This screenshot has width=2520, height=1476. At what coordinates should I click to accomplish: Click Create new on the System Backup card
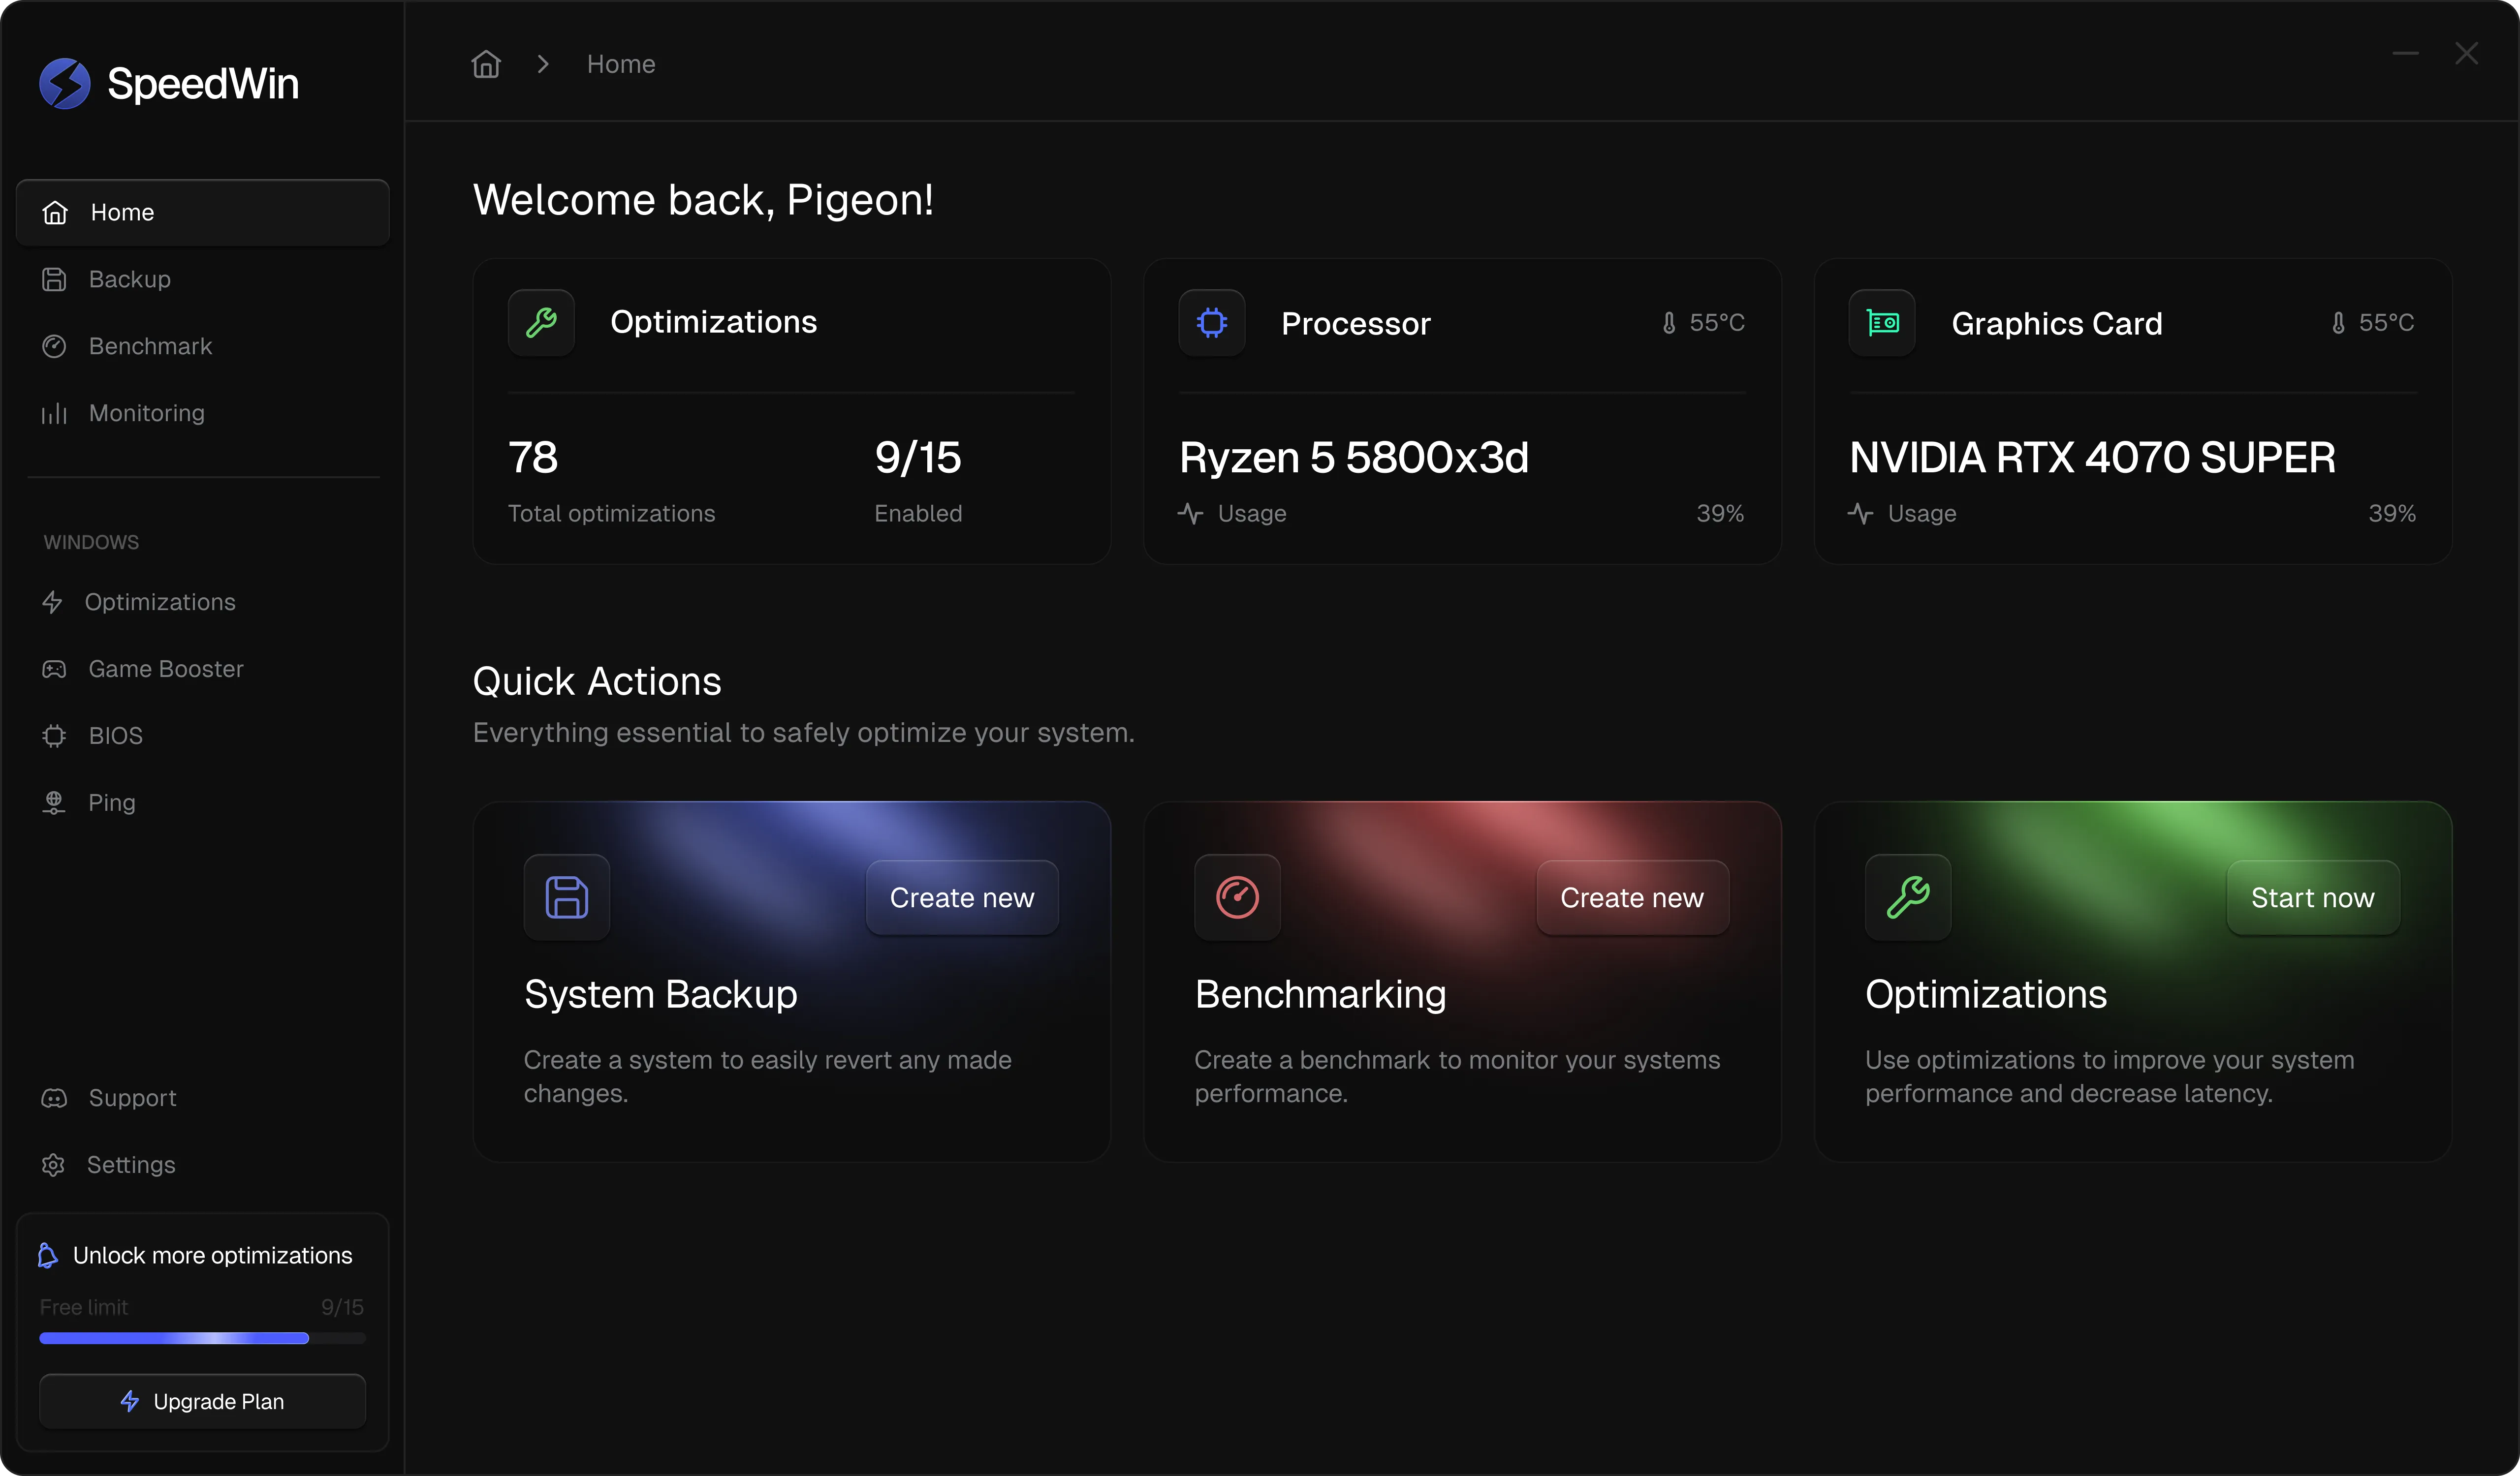(x=961, y=896)
